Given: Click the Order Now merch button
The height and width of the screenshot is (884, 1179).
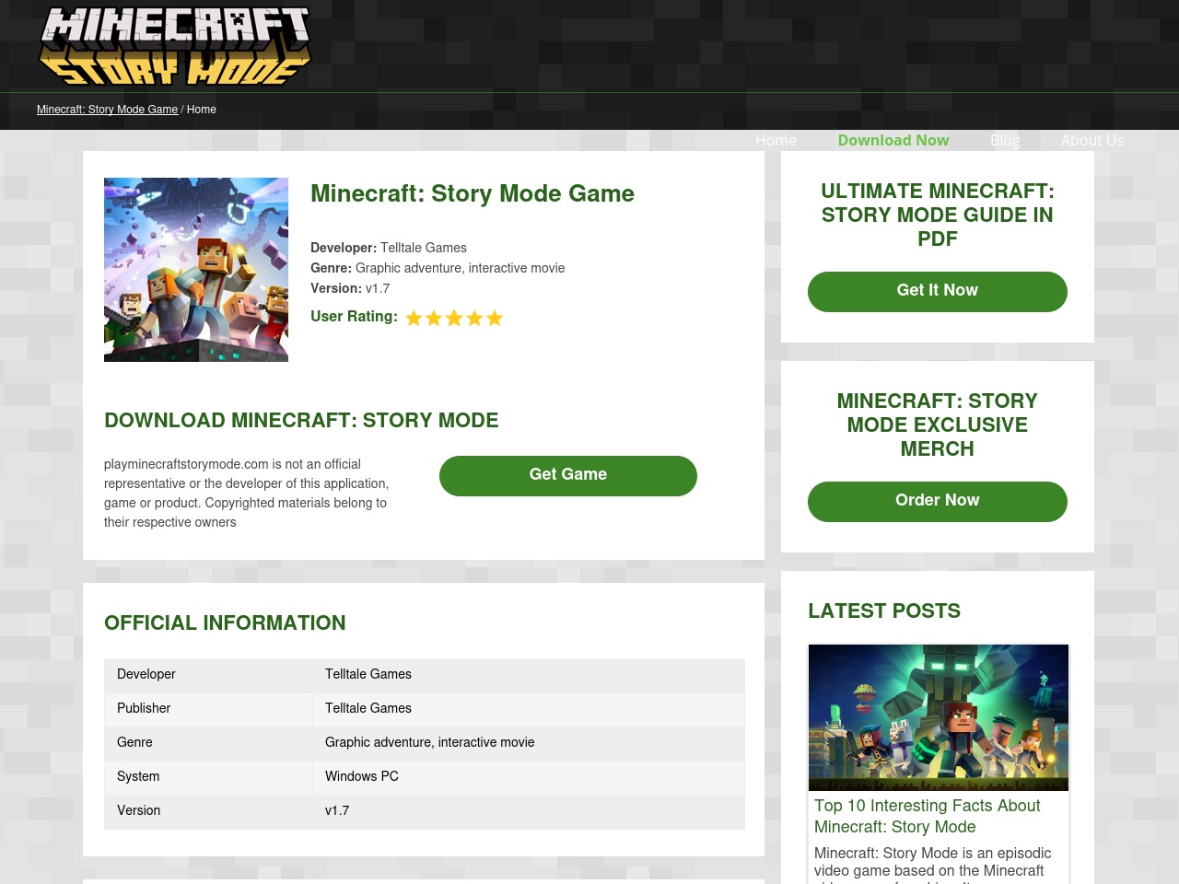Looking at the screenshot, I should click(938, 501).
